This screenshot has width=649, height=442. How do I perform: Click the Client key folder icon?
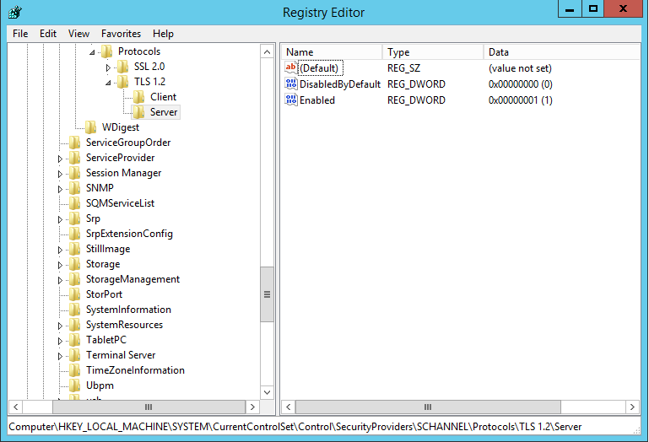(x=139, y=97)
